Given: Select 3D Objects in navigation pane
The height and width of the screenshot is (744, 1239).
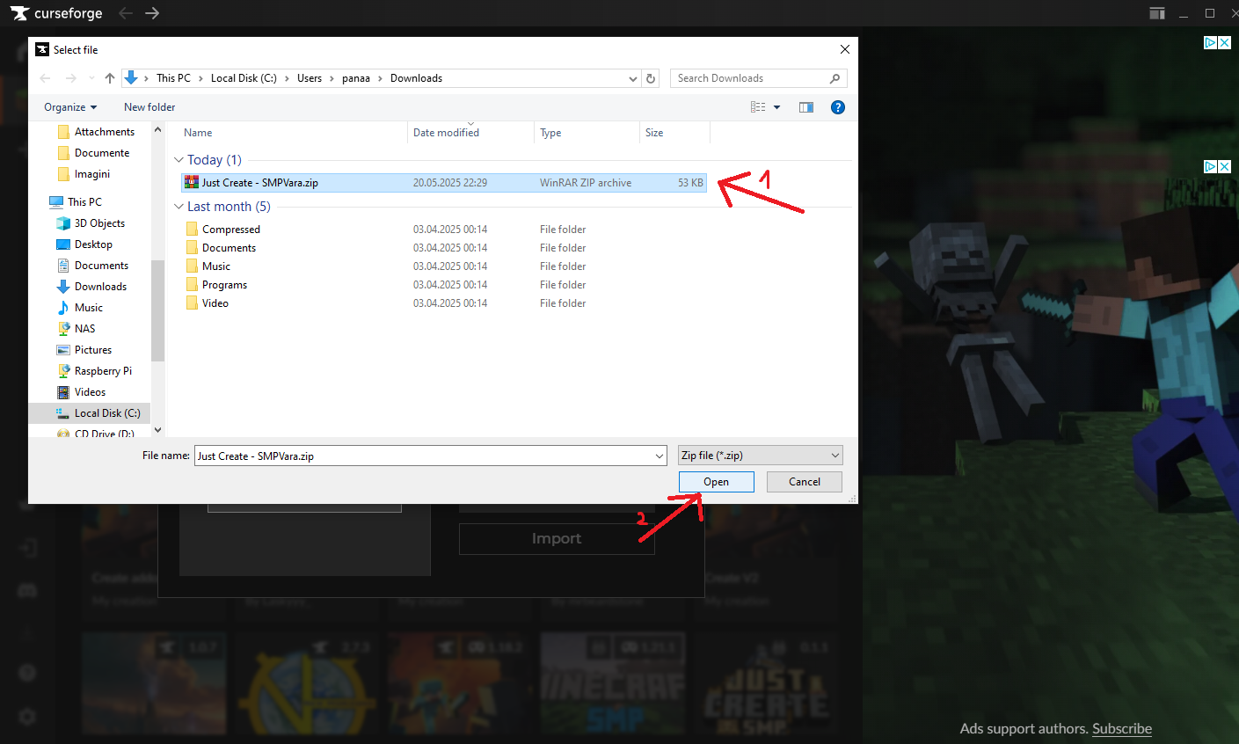Looking at the screenshot, I should click(x=99, y=223).
